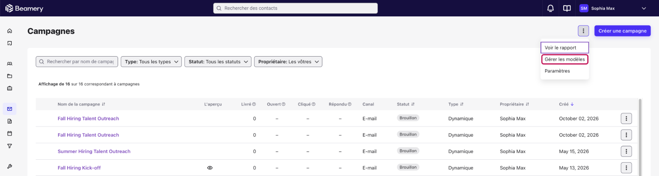Open the help book icon
This screenshot has height=176, width=659.
pyautogui.click(x=567, y=8)
